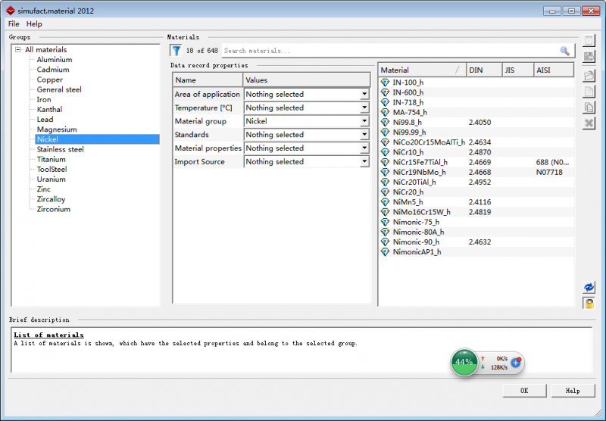Image resolution: width=606 pixels, height=421 pixels.
Task: Click the open folder icon in the right toolbar
Action: click(x=589, y=76)
